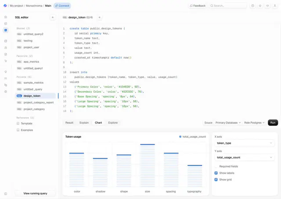
Task: Open the user profile icon
Action: click(275, 6)
